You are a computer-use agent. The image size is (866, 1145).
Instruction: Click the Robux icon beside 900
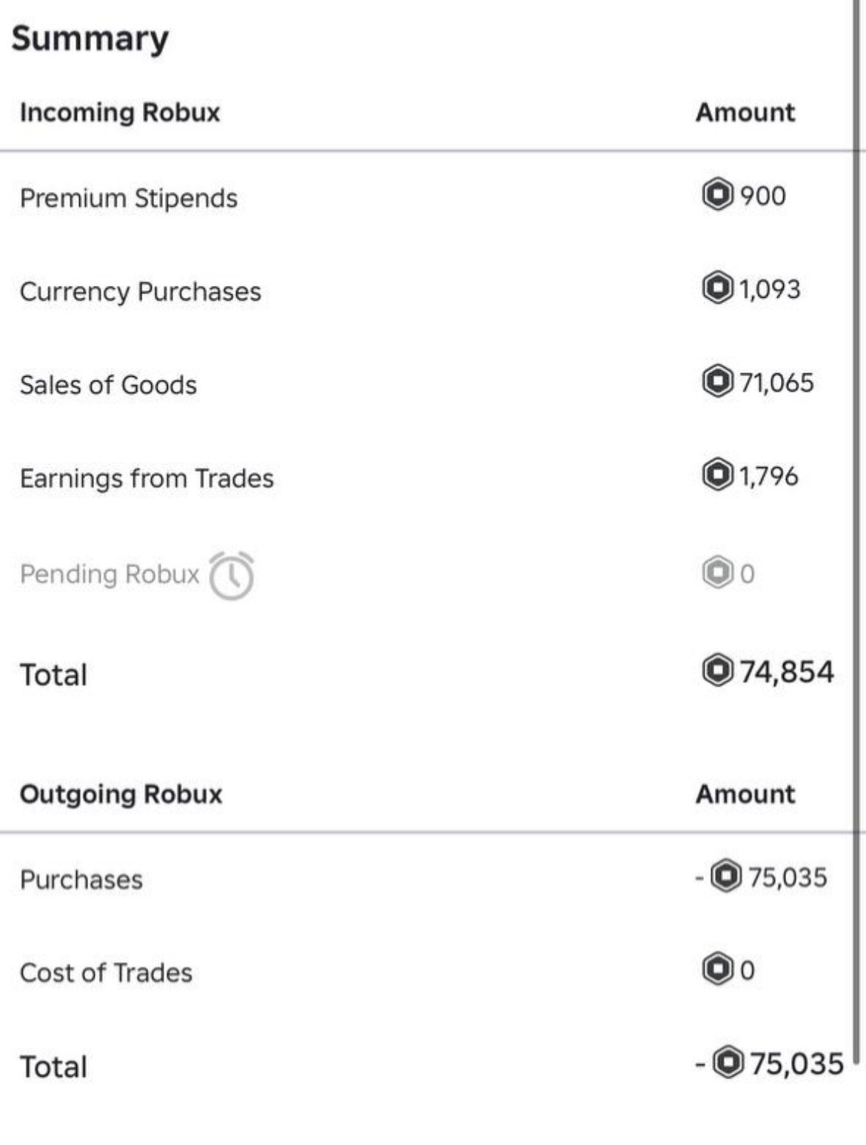click(x=717, y=195)
